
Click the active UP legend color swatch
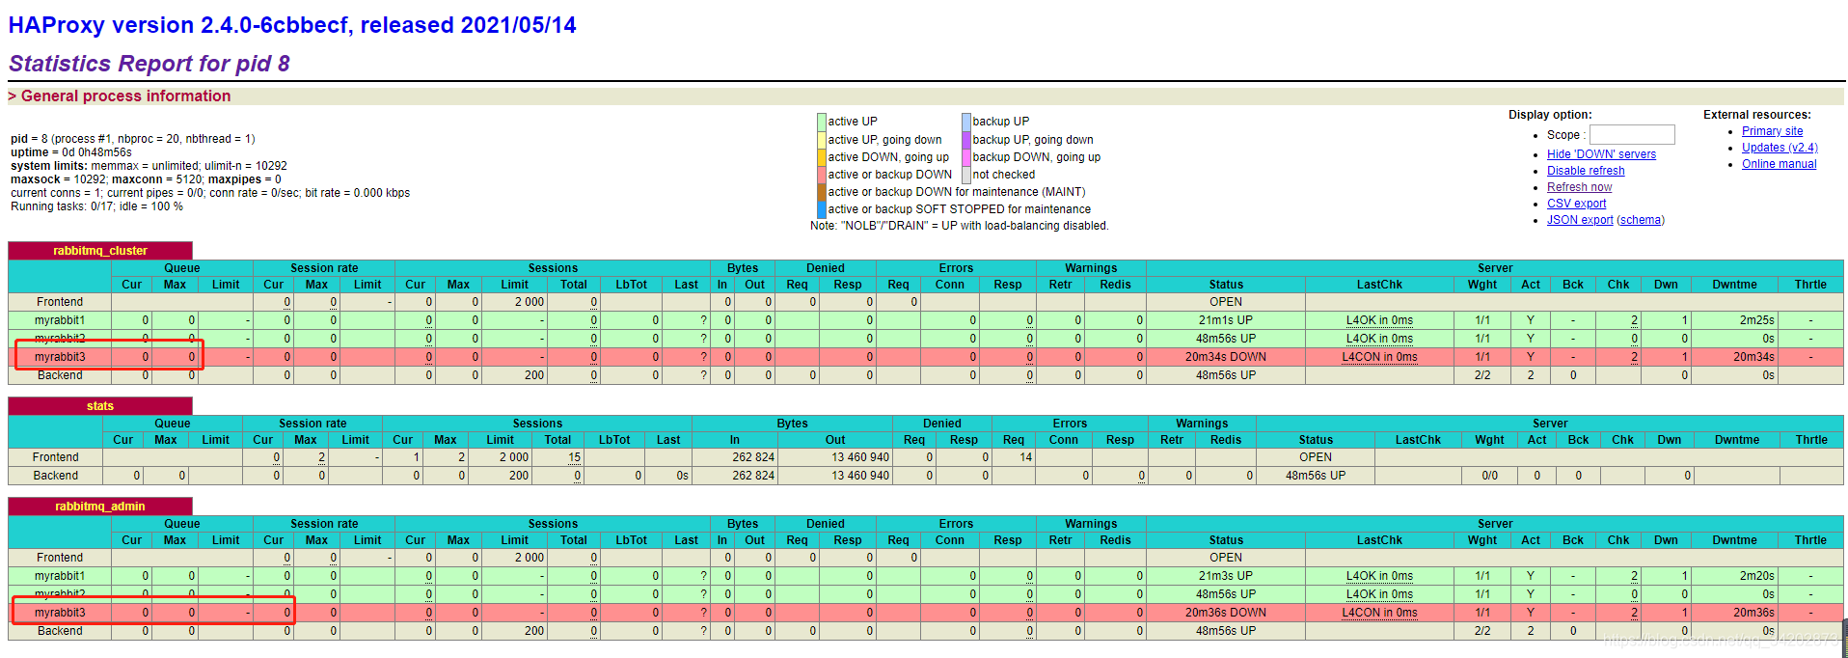point(822,122)
